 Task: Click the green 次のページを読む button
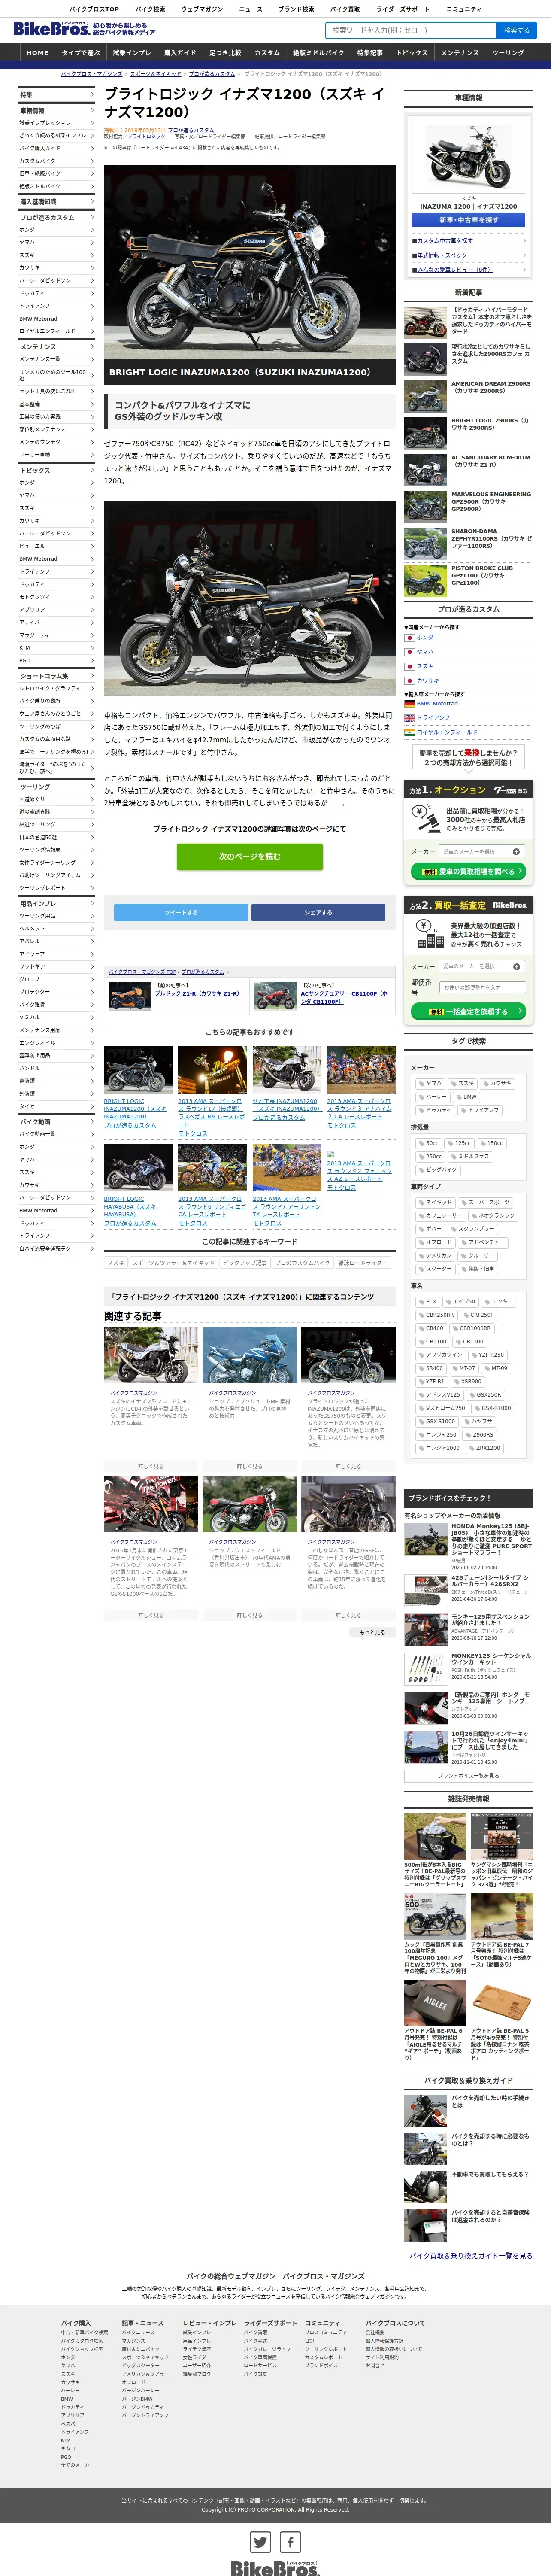(x=250, y=857)
